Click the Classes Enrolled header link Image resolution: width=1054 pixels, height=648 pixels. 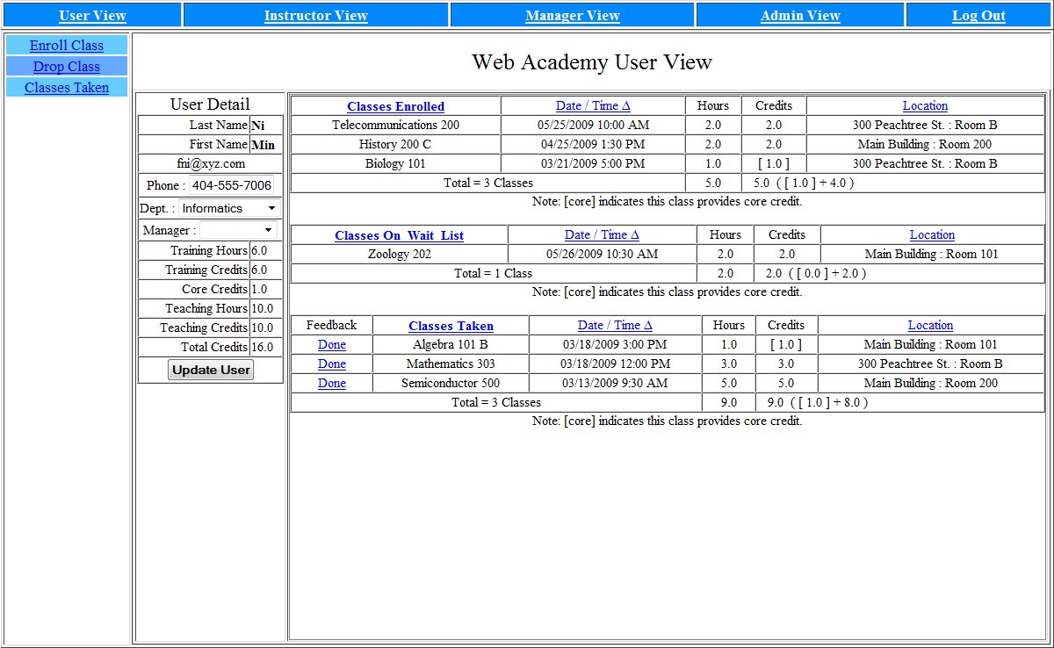point(395,107)
